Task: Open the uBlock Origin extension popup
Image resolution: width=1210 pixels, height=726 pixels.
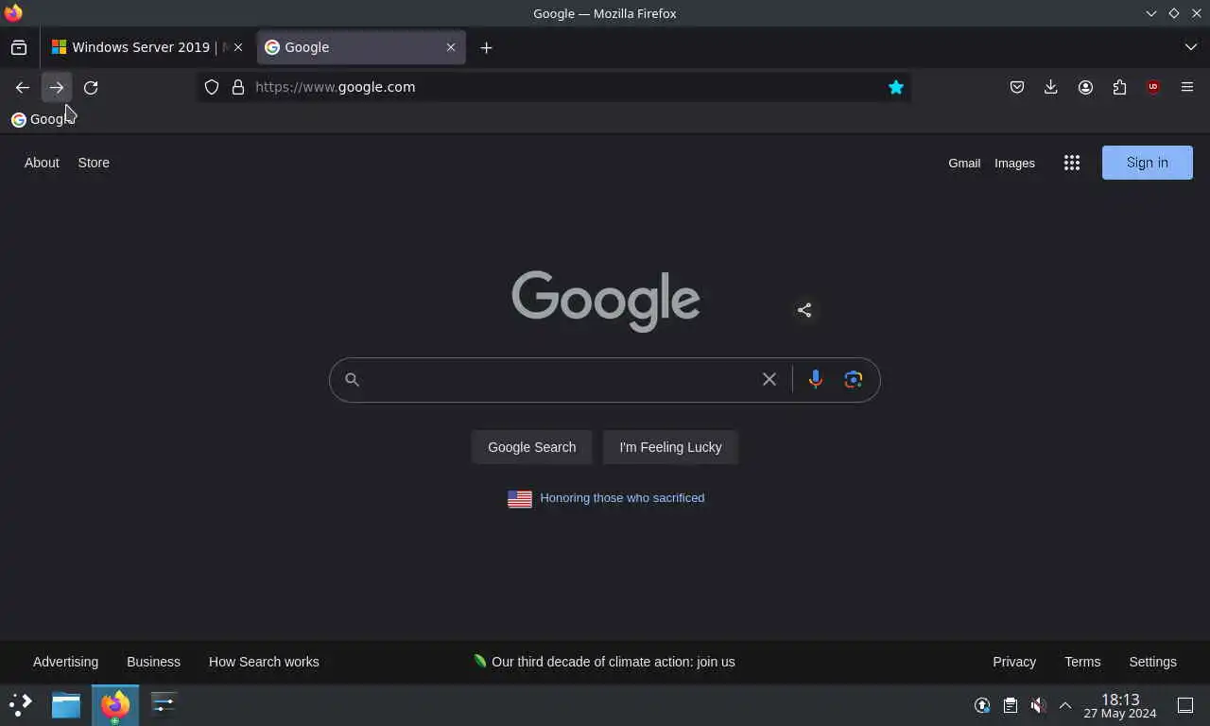Action: [x=1153, y=87]
